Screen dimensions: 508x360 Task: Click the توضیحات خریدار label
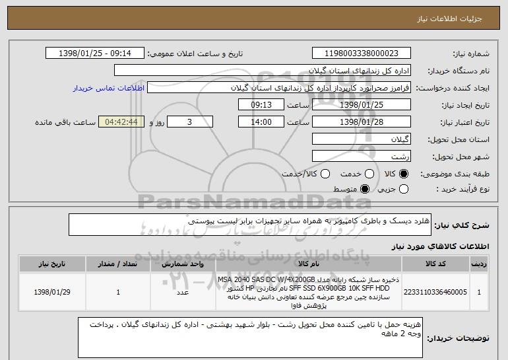point(458,338)
